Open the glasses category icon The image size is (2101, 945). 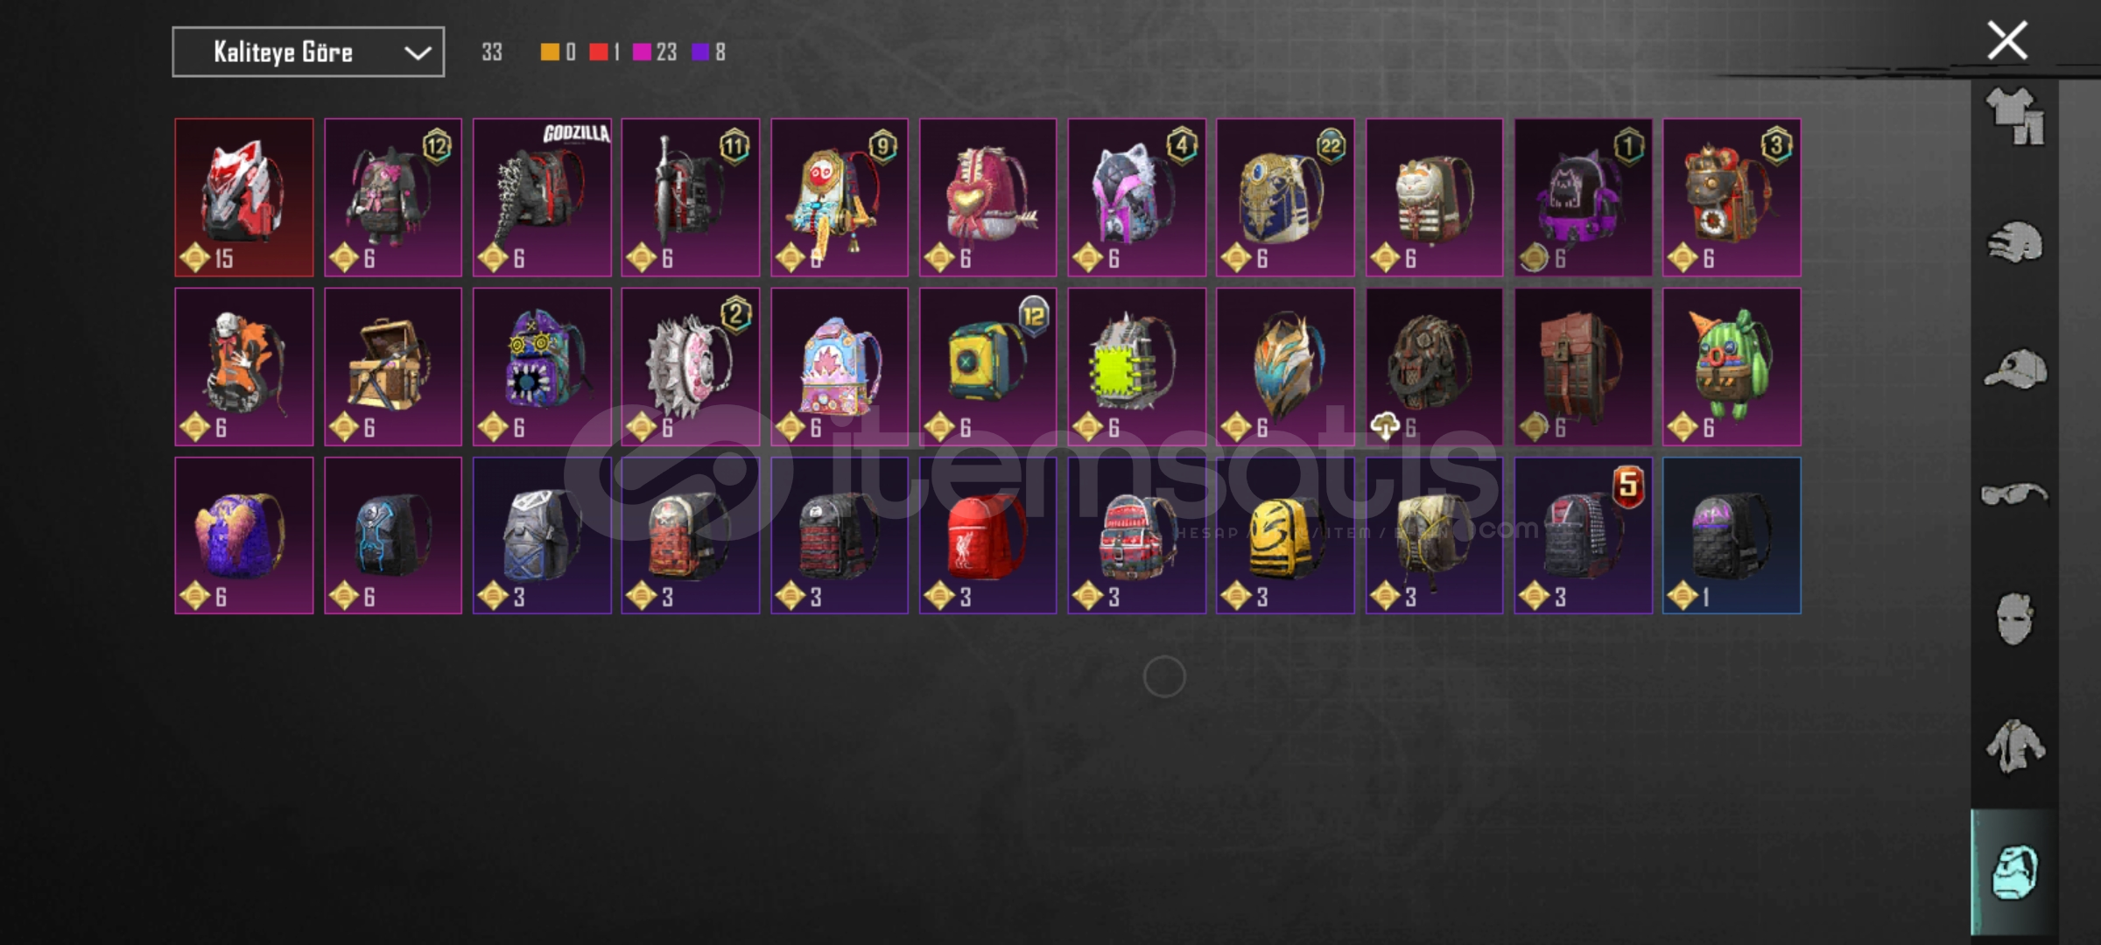(2014, 494)
